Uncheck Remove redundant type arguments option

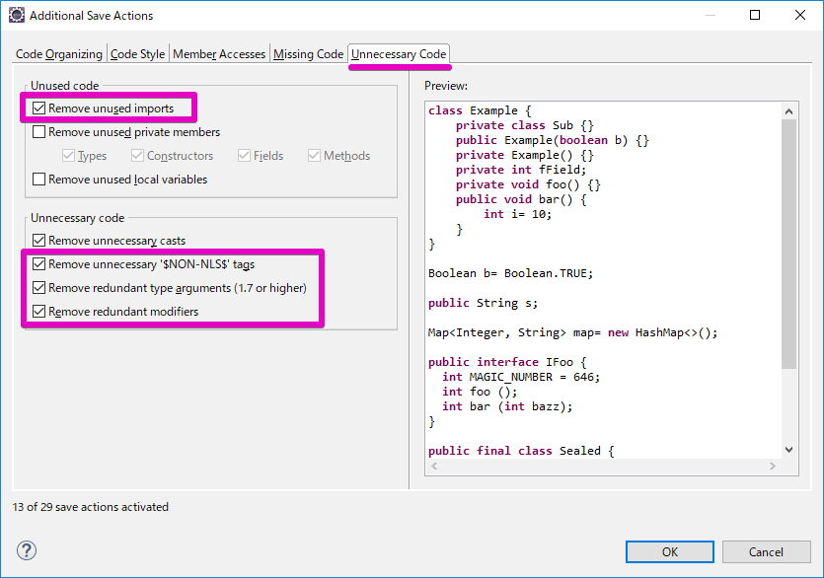[38, 287]
